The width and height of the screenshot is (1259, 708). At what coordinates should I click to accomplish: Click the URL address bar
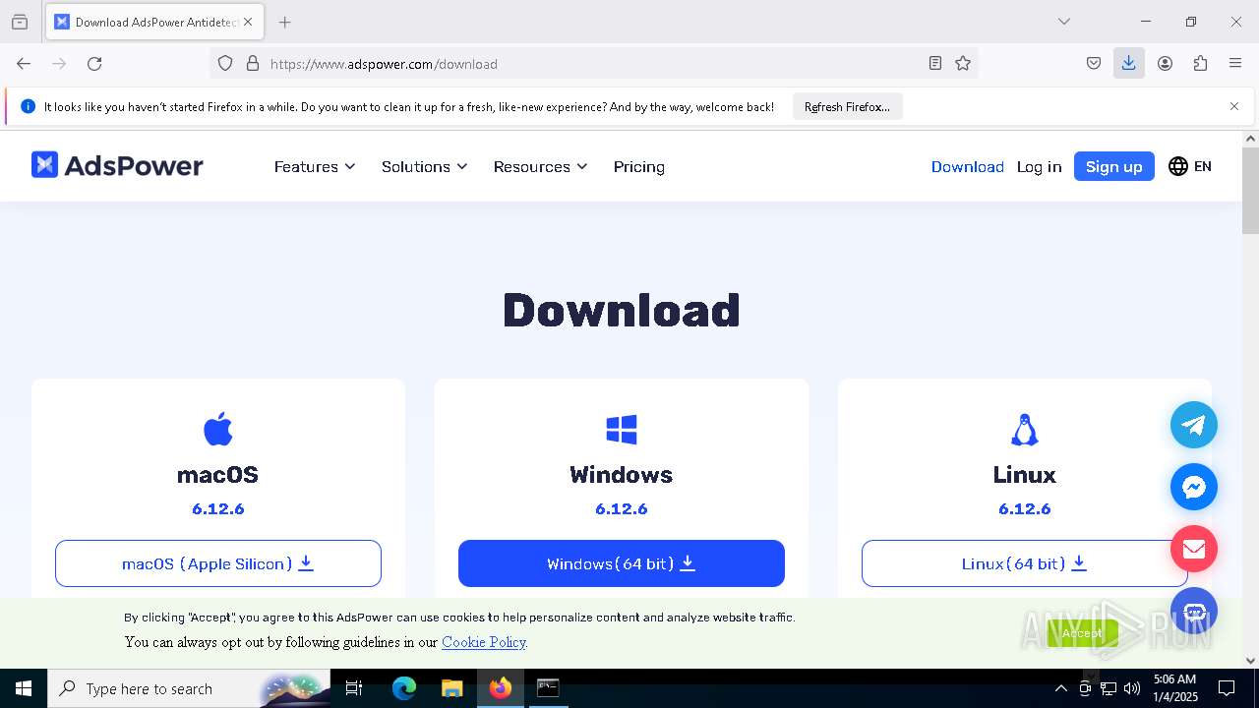coord(595,63)
